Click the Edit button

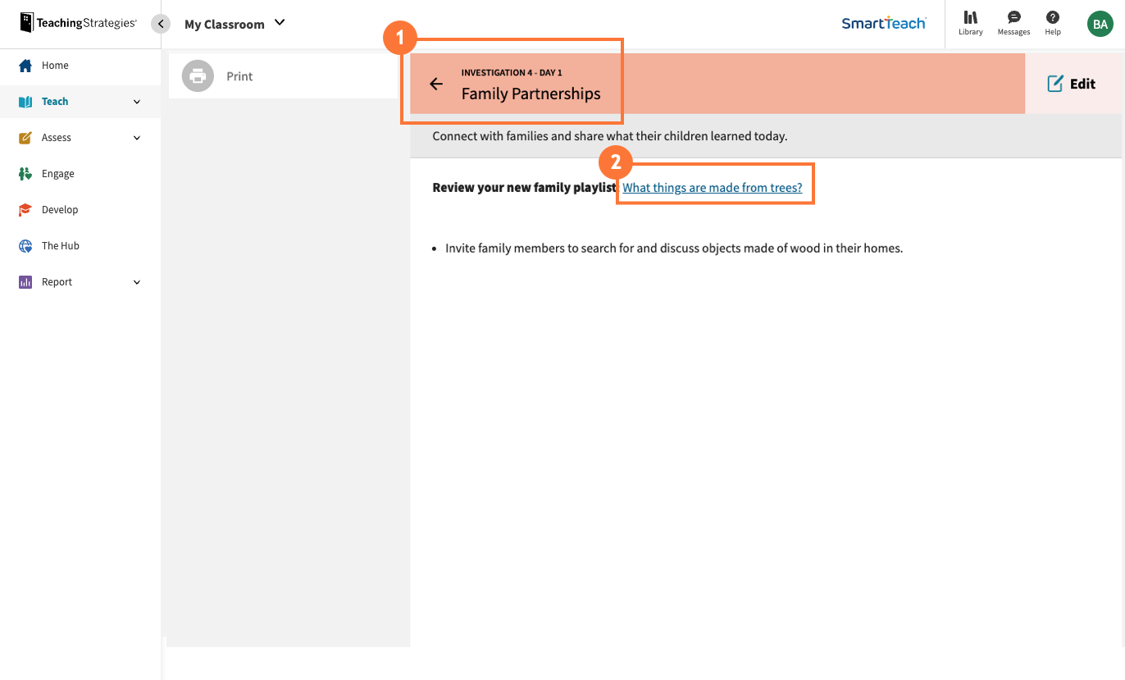coord(1072,84)
